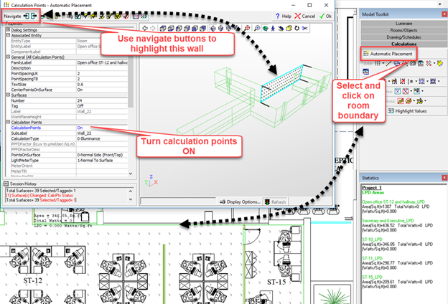Viewport: 448px width, 304px height.
Task: Collapse the Session History section
Action: pos(6,183)
